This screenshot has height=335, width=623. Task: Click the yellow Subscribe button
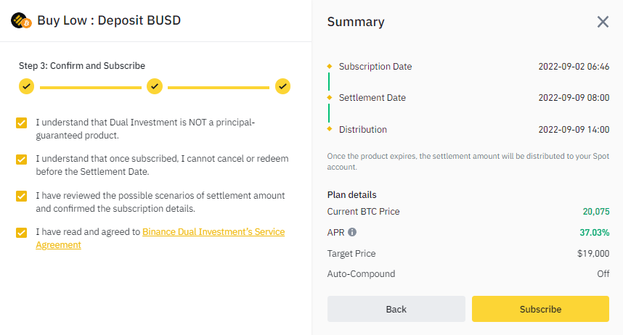(540, 309)
